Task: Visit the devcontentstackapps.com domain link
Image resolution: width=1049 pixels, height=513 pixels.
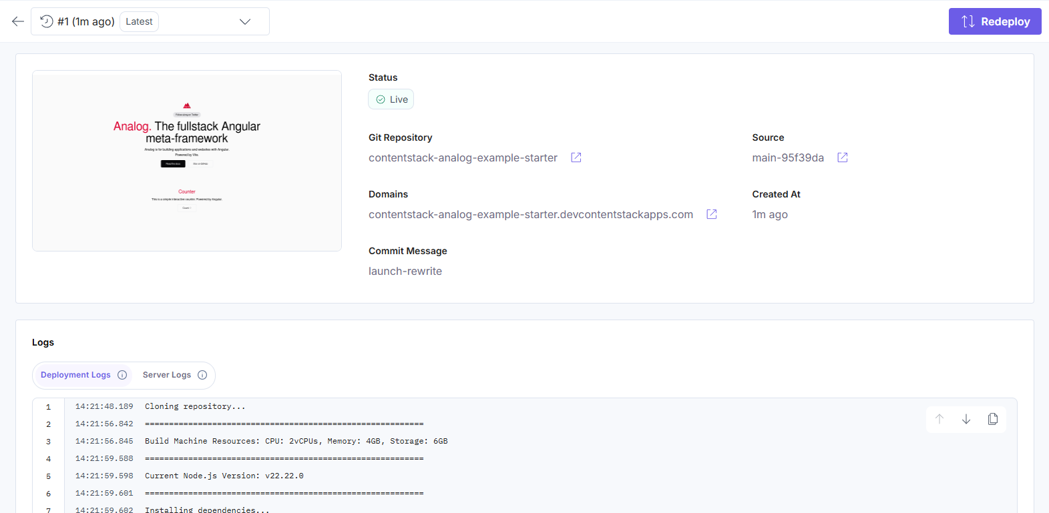Action: (x=531, y=214)
